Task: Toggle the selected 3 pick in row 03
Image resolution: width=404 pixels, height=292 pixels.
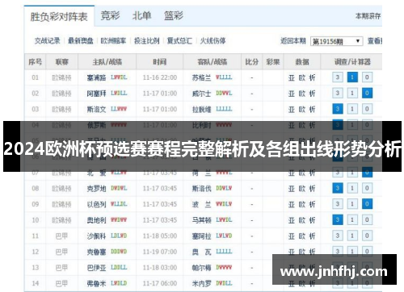Action: click(338, 109)
